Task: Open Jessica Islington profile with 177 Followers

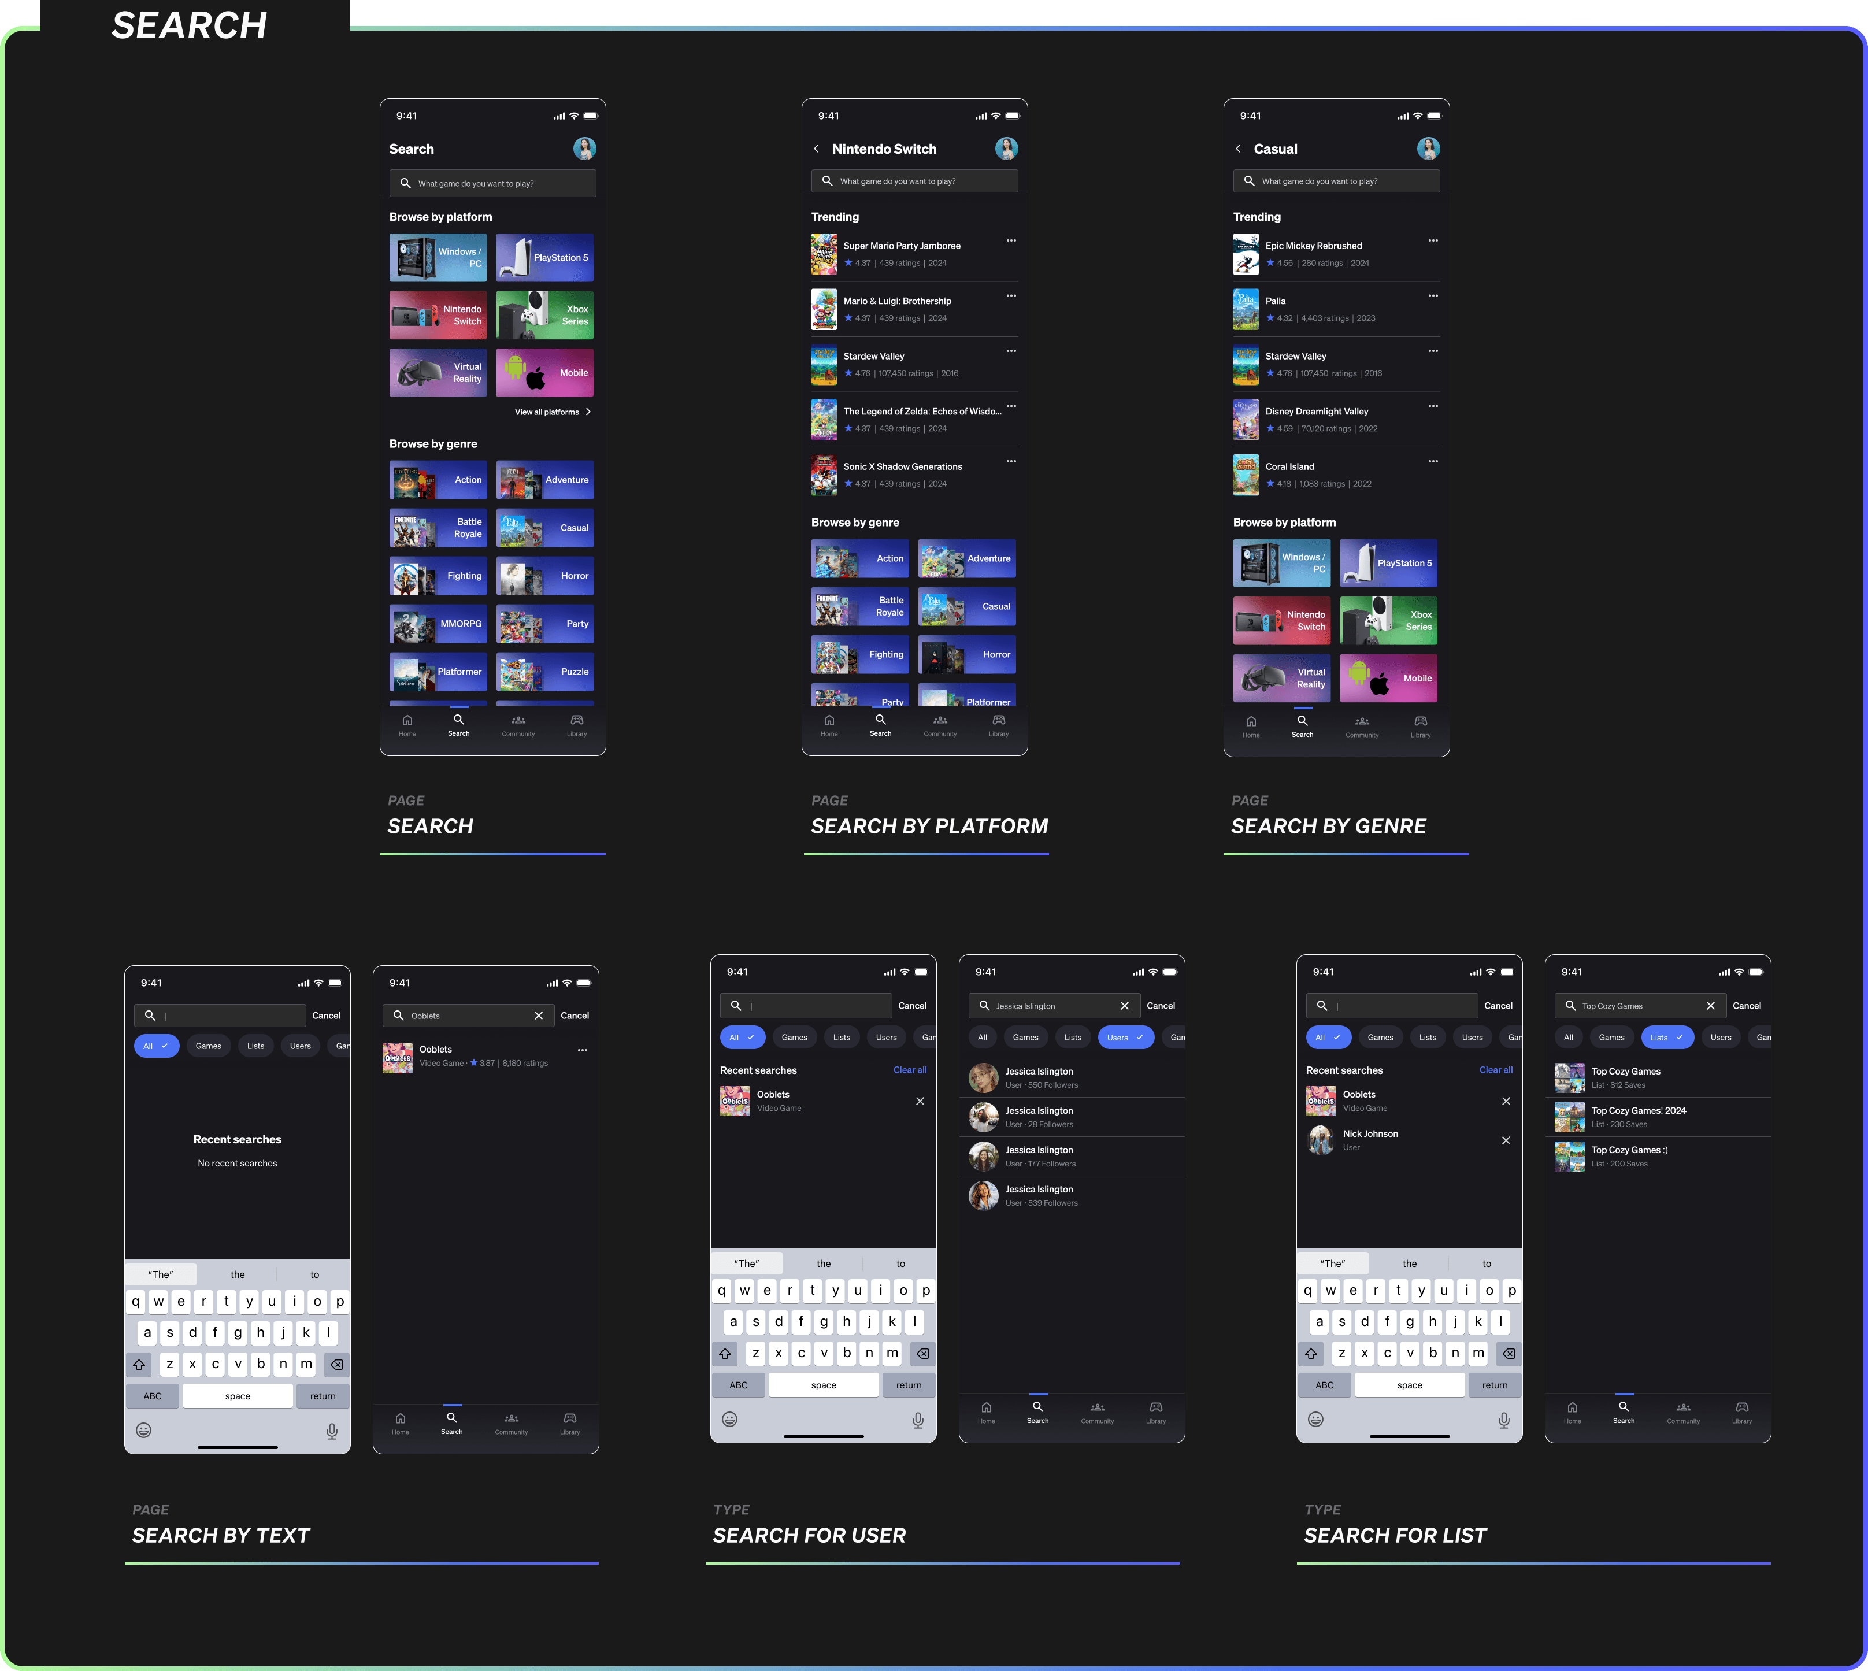Action: click(1072, 1157)
